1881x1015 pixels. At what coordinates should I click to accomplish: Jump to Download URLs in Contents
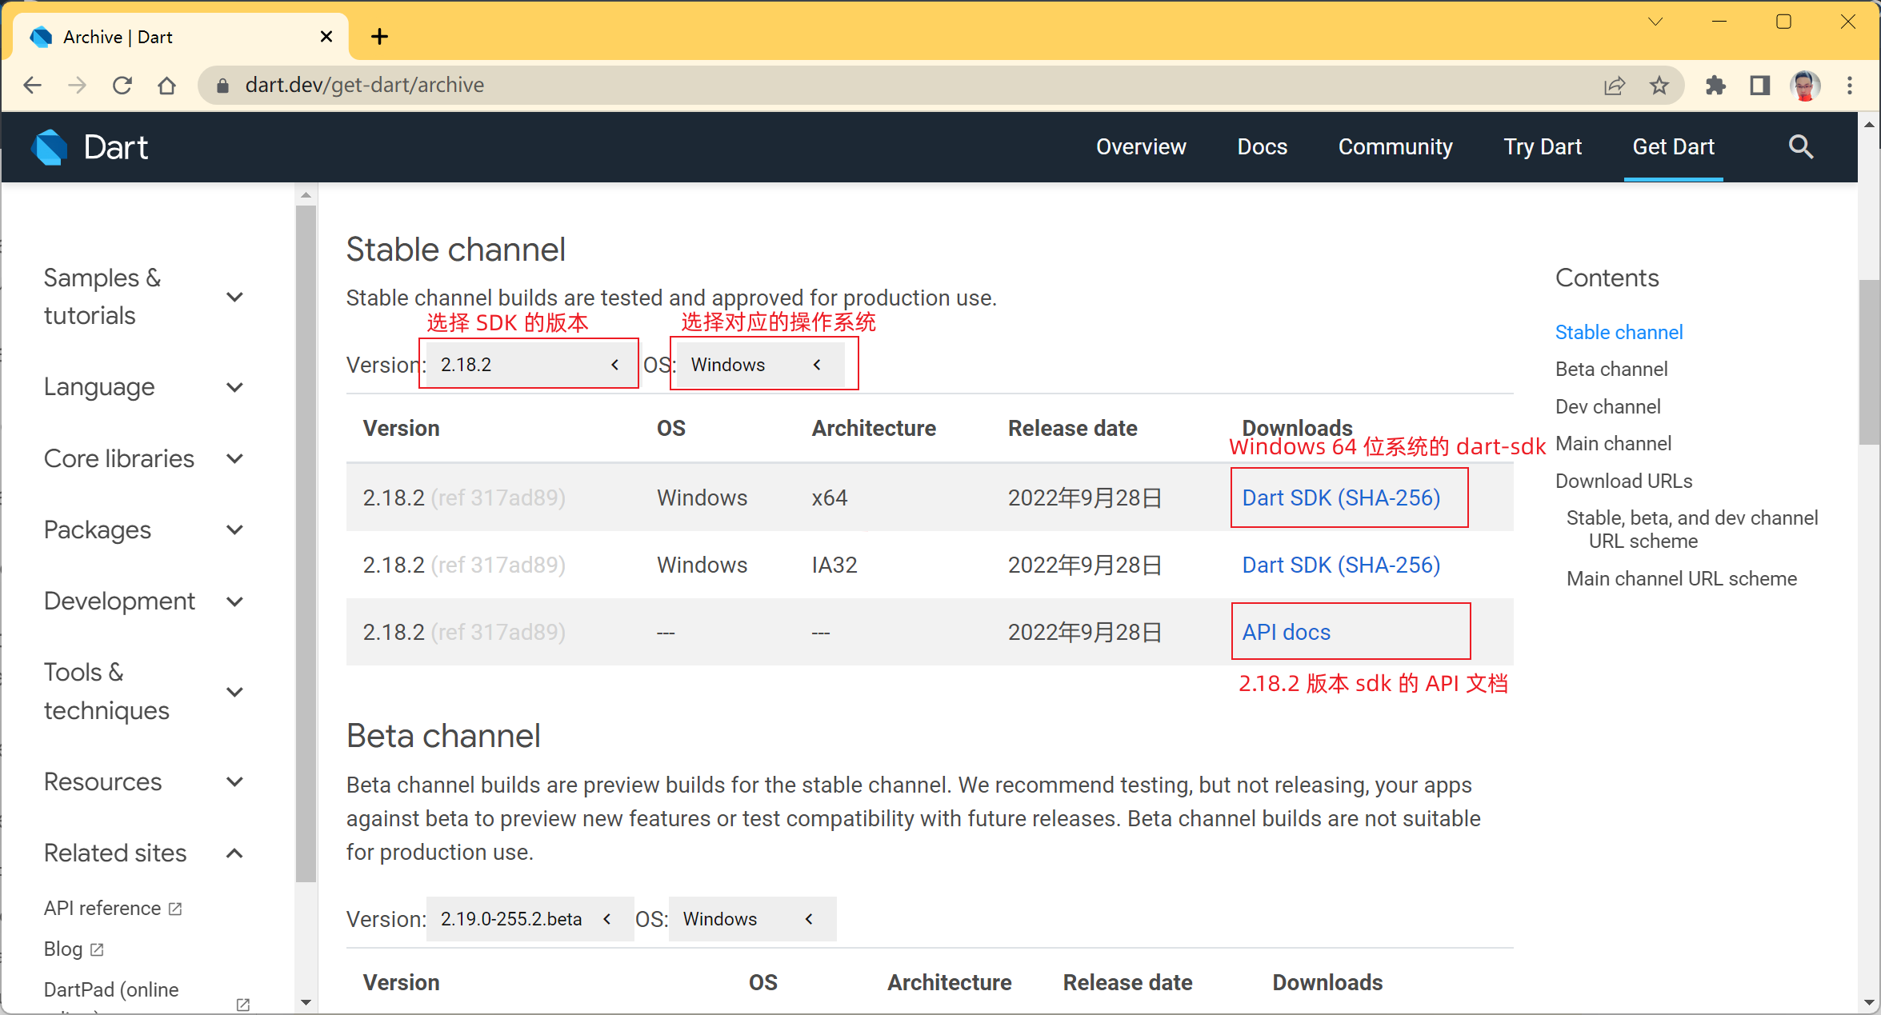pos(1623,481)
